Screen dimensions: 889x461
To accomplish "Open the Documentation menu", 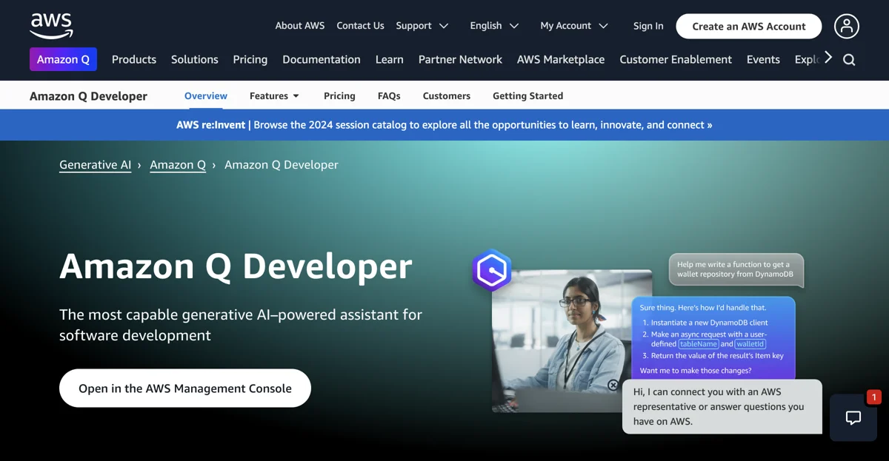I will (322, 59).
